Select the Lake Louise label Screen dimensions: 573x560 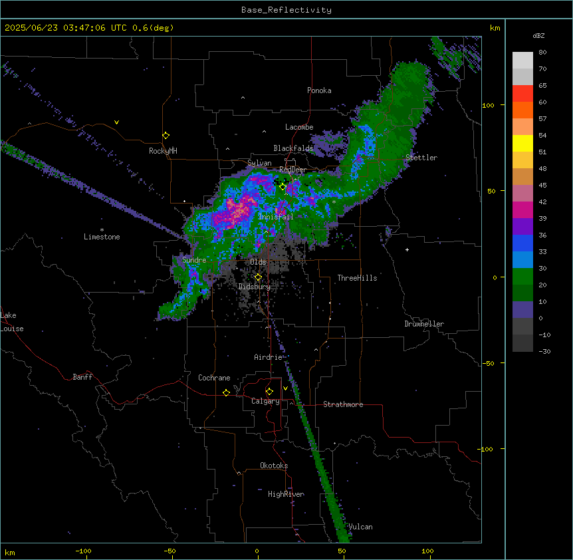pyautogui.click(x=12, y=322)
